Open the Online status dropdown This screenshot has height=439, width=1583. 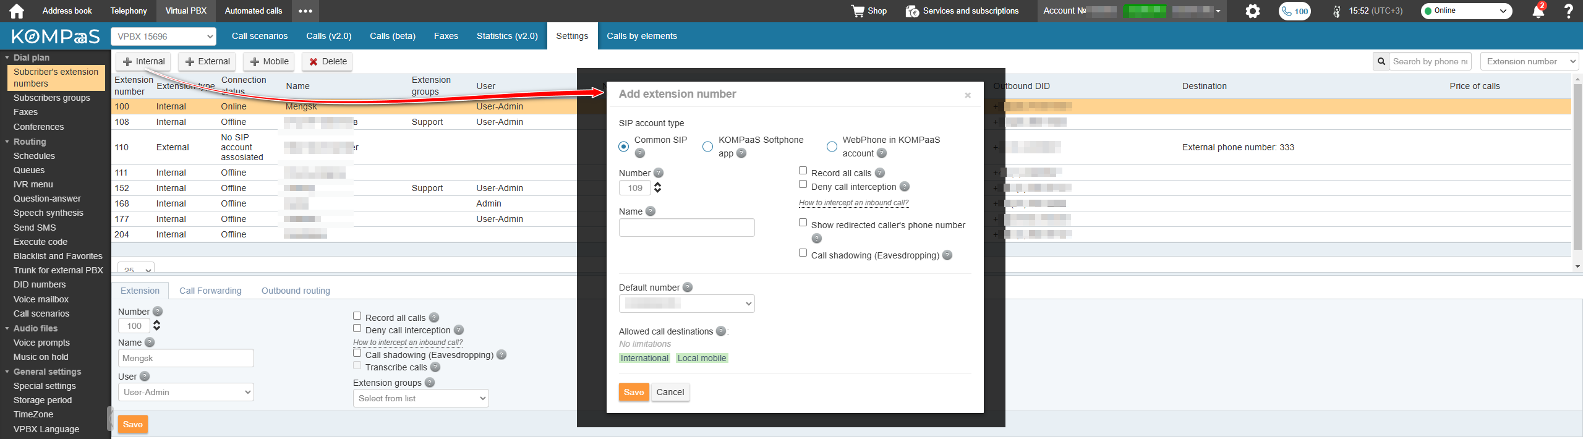click(x=1466, y=11)
